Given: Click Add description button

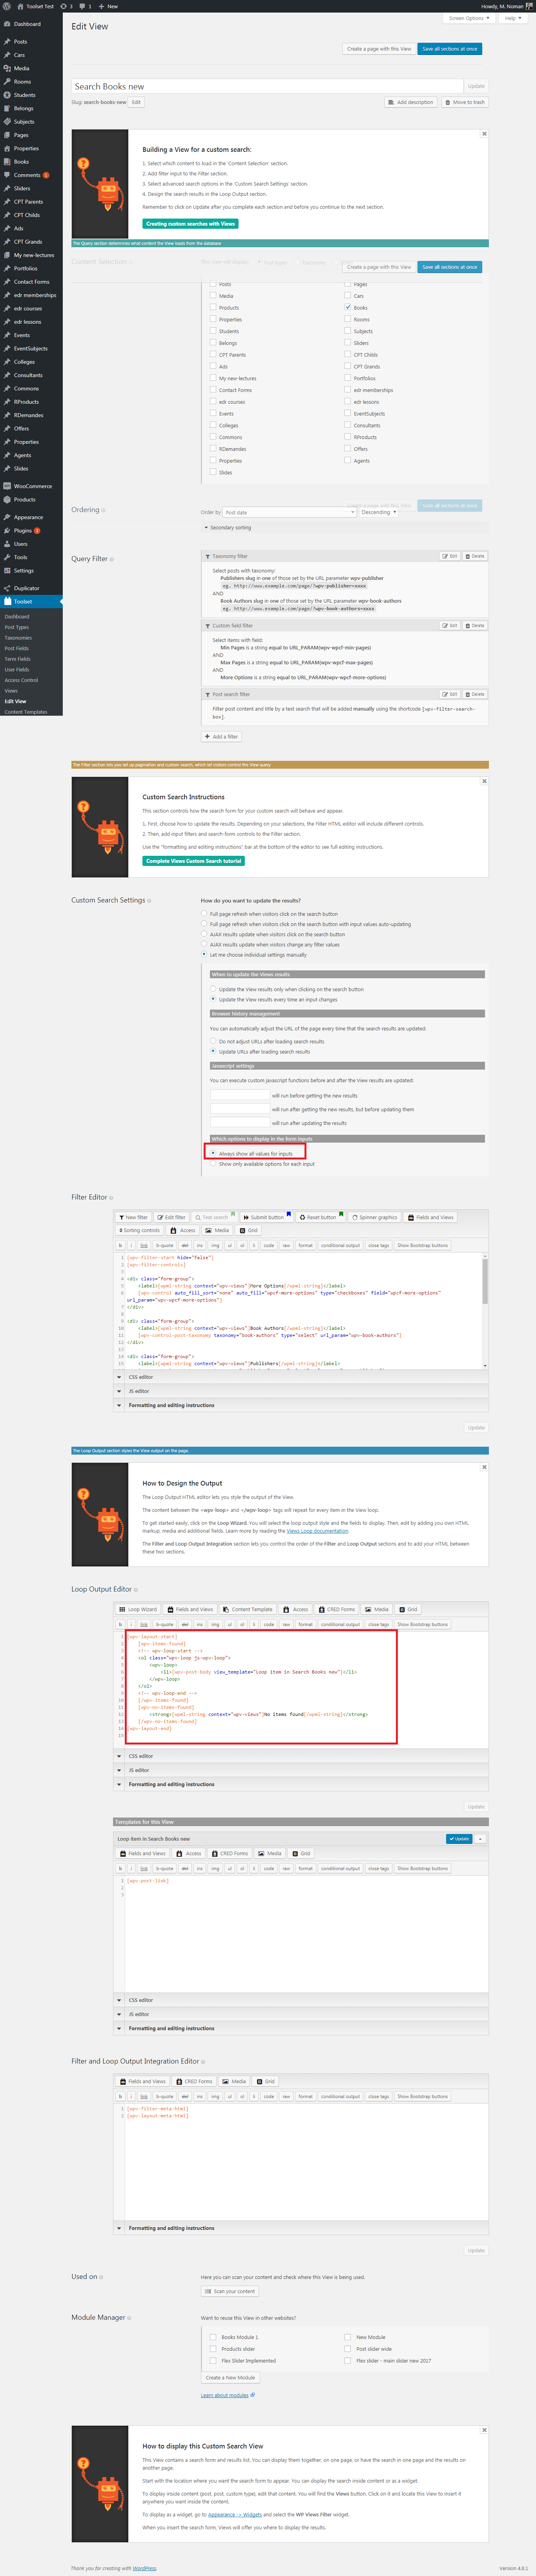Looking at the screenshot, I should pyautogui.click(x=411, y=102).
